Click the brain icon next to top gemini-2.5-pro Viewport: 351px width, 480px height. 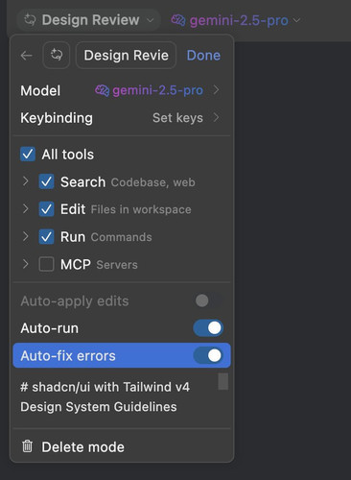coord(178,20)
